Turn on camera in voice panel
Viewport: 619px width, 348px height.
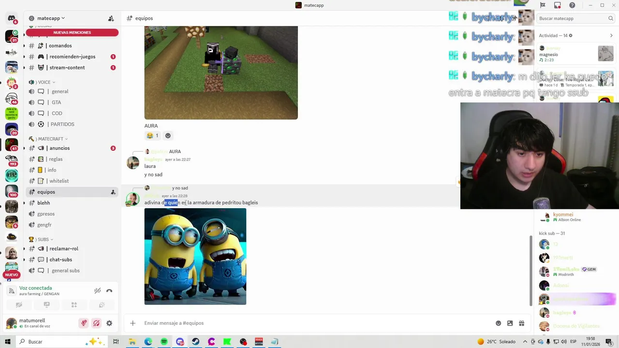pos(19,305)
